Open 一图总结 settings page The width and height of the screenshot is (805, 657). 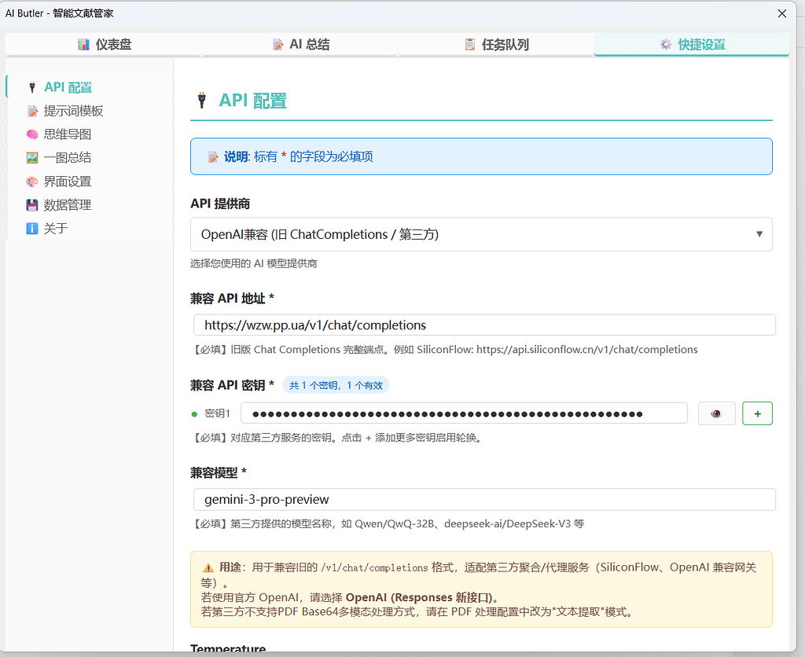[x=90, y=158]
